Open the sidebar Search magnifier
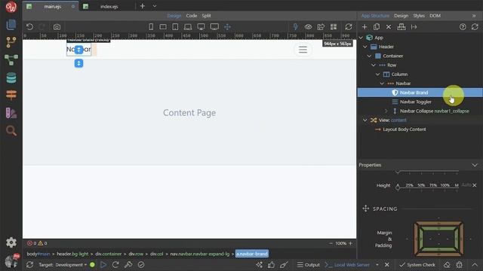The height and width of the screenshot is (271, 483). [11, 131]
